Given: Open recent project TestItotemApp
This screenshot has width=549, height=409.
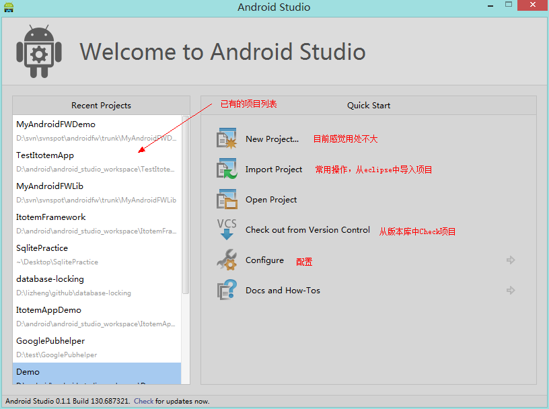Looking at the screenshot, I should click(97, 161).
